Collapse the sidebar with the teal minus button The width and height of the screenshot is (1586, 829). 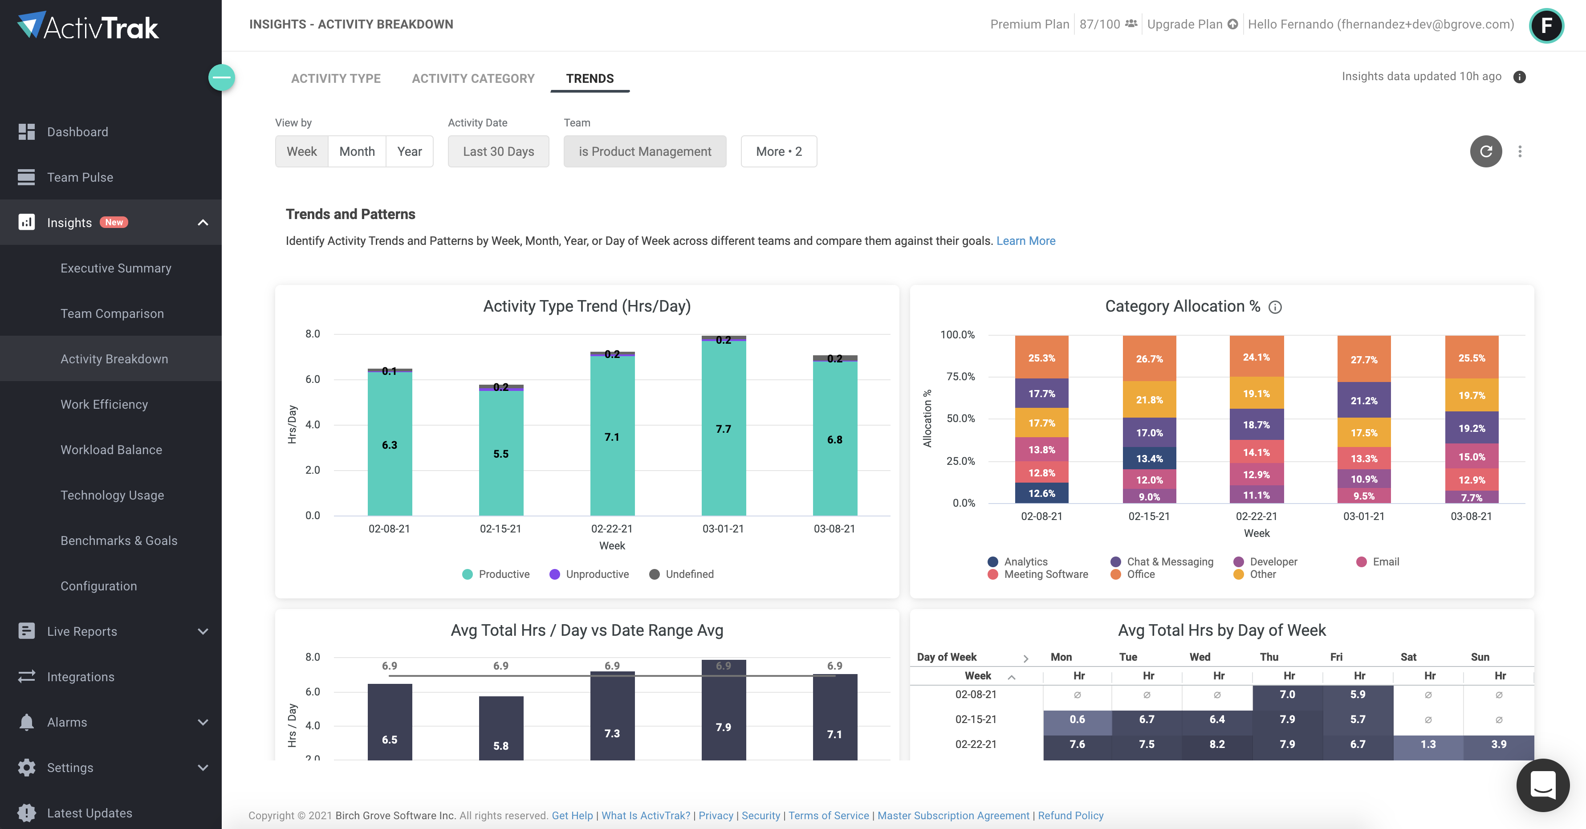pos(222,77)
